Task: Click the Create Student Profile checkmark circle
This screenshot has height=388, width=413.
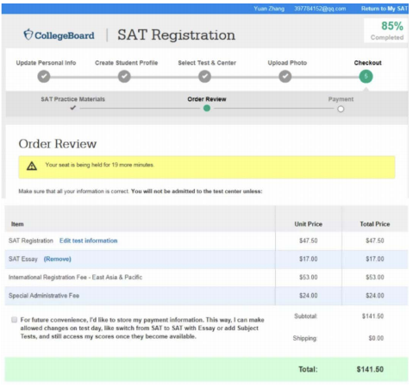Action: point(124,77)
